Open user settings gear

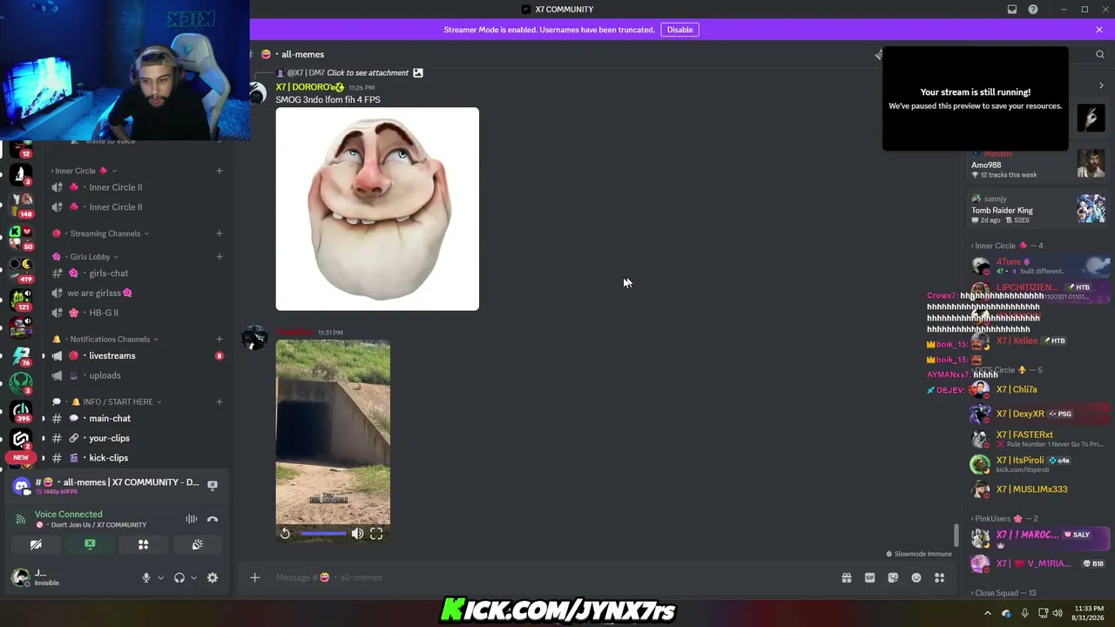click(x=213, y=577)
